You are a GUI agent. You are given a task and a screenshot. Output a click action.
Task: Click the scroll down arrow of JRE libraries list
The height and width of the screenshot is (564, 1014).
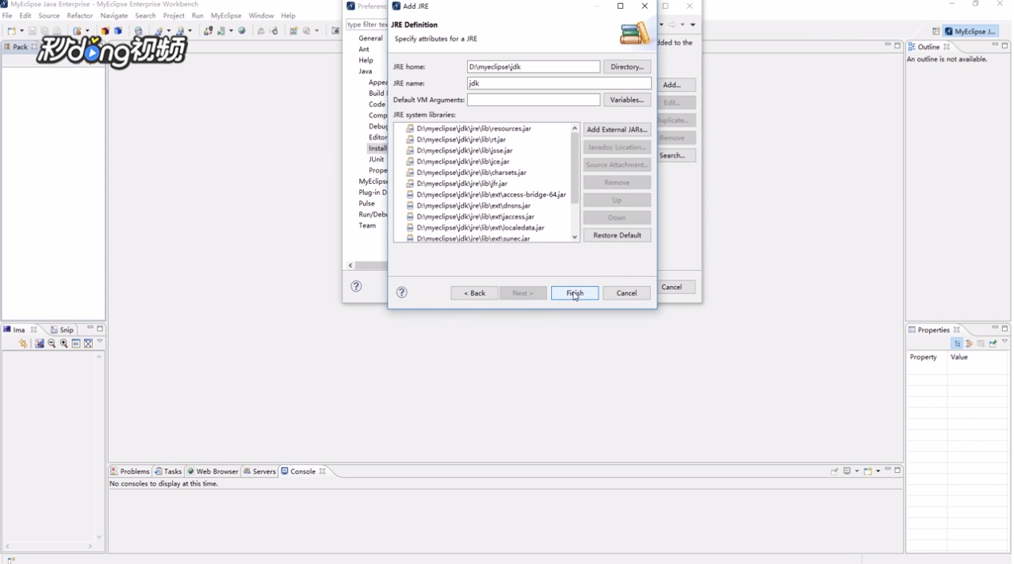tap(574, 237)
